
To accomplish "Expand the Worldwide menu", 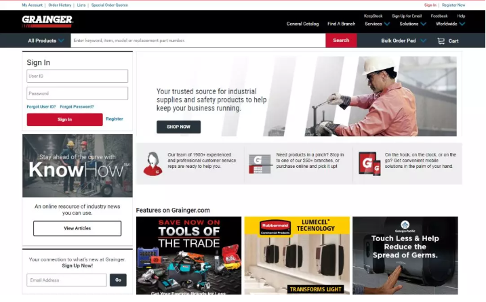I will (x=450, y=24).
